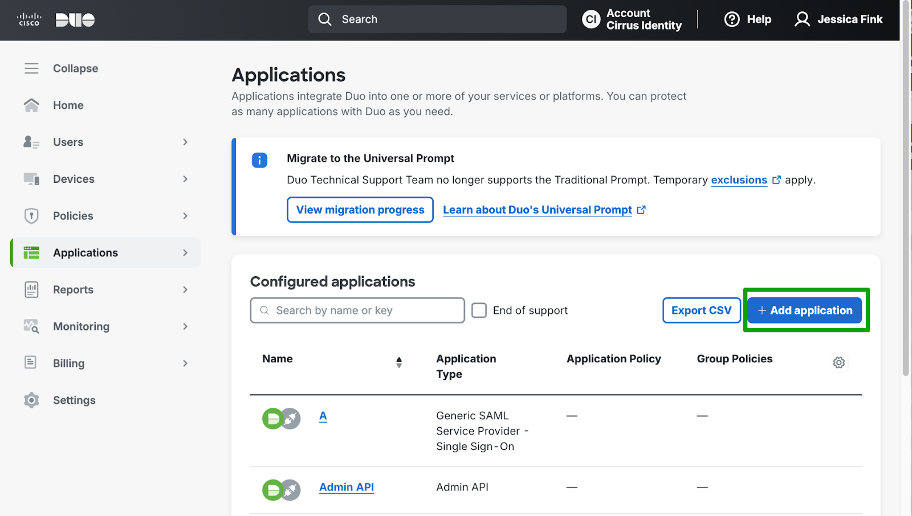Screen dimensions: 912x516
Task: Sort the table by Name column
Action: 398,362
